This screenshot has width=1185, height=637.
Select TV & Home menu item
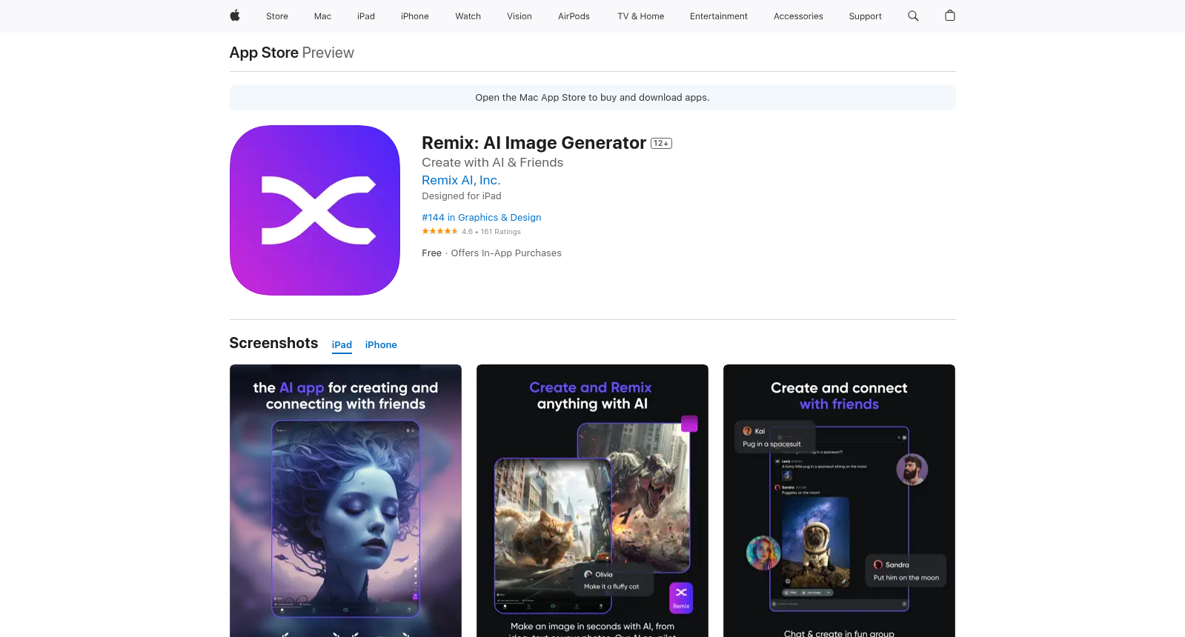(x=641, y=16)
